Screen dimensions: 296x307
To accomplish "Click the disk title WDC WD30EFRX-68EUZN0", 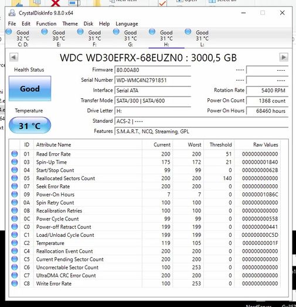I will (121, 58).
